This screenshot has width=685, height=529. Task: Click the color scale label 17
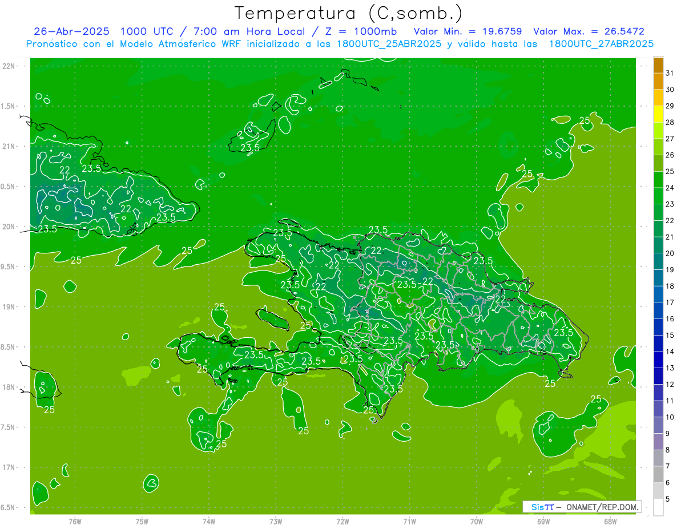pyautogui.click(x=670, y=302)
